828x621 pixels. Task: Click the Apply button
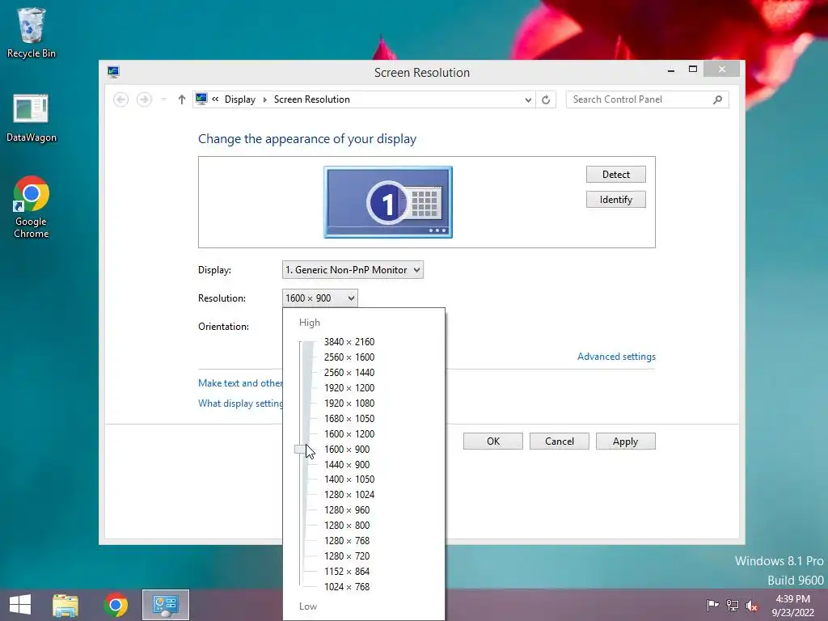626,441
